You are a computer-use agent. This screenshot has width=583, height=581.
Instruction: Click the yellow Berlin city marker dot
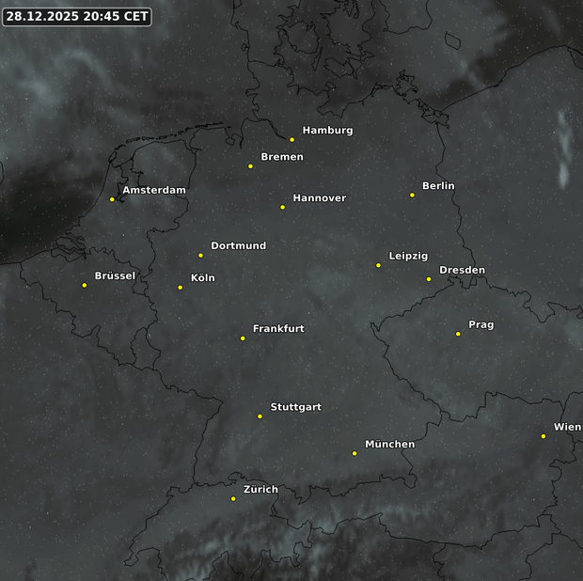[412, 196]
